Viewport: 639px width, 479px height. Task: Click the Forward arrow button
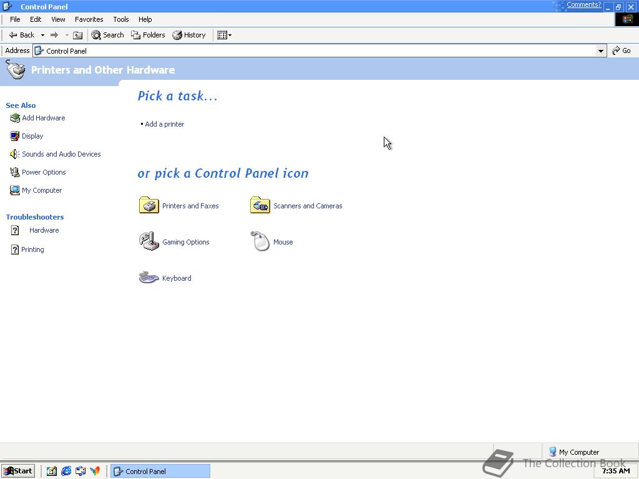(54, 35)
